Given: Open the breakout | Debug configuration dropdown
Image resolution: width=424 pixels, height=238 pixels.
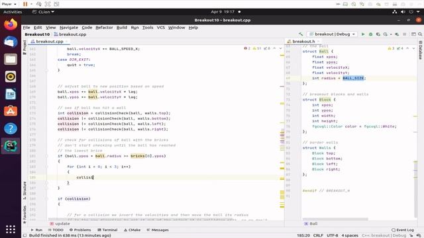Looking at the screenshot, I should coord(333,34).
